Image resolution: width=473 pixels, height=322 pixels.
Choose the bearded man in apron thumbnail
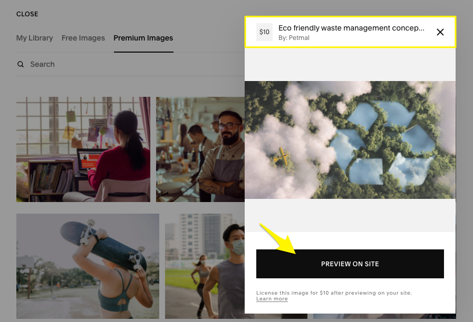[200, 149]
